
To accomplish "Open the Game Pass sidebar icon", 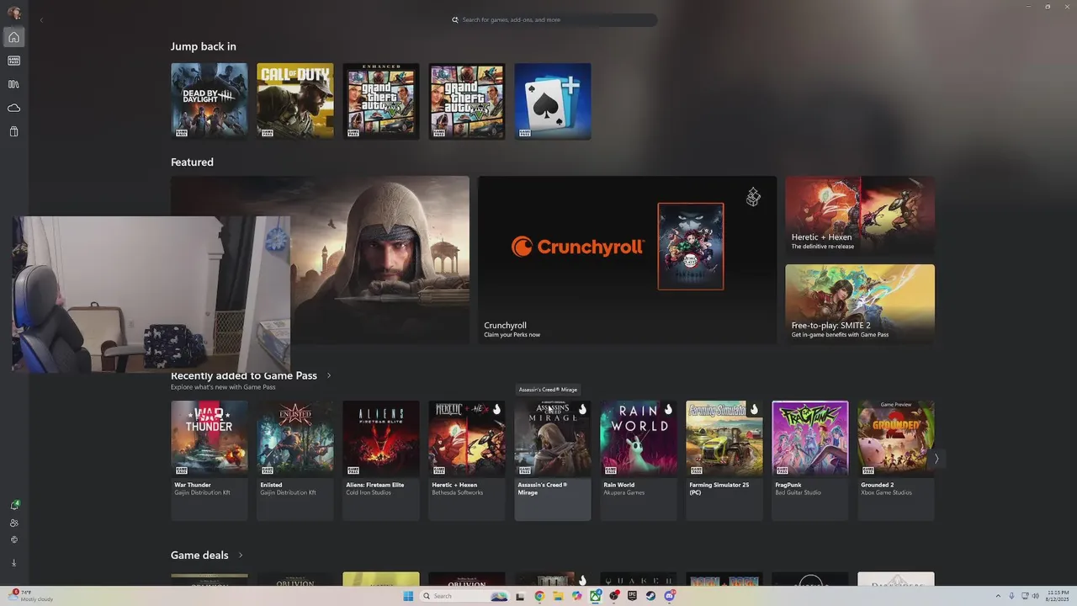I will [13, 61].
